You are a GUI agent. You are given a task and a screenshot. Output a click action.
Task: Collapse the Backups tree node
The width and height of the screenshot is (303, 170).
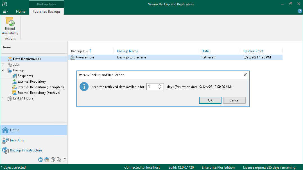[x=3, y=70]
